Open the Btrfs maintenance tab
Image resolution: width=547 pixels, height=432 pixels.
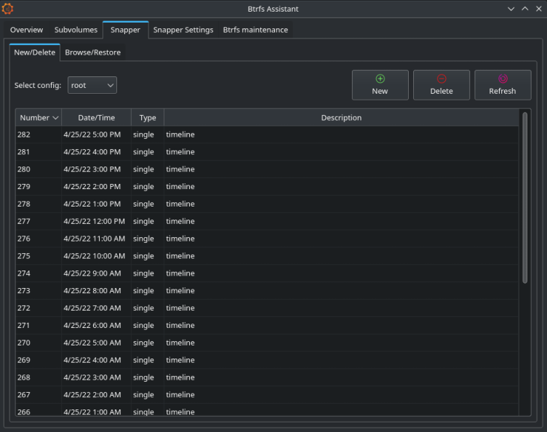click(255, 30)
